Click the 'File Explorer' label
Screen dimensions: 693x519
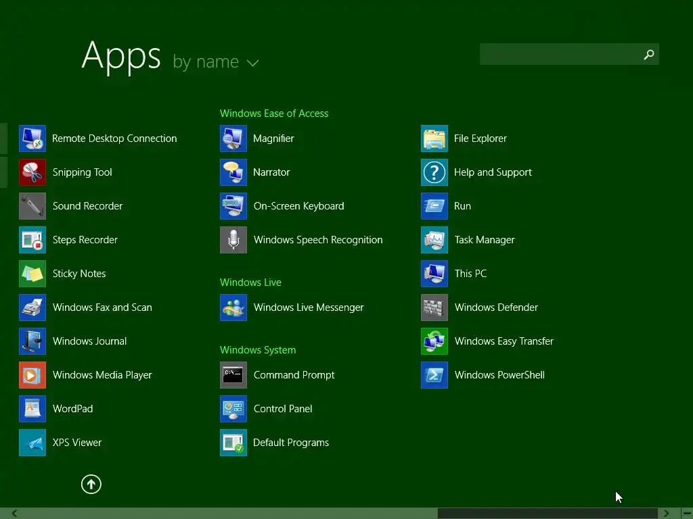pyautogui.click(x=480, y=139)
